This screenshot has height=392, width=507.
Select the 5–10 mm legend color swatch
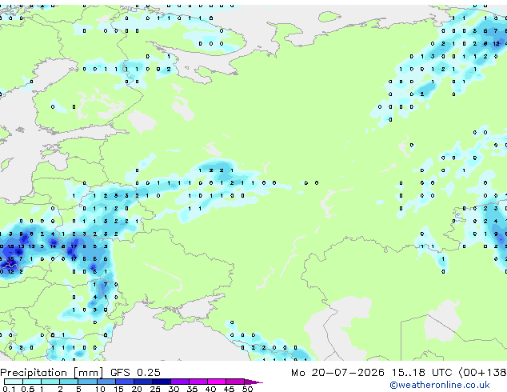(x=87, y=382)
